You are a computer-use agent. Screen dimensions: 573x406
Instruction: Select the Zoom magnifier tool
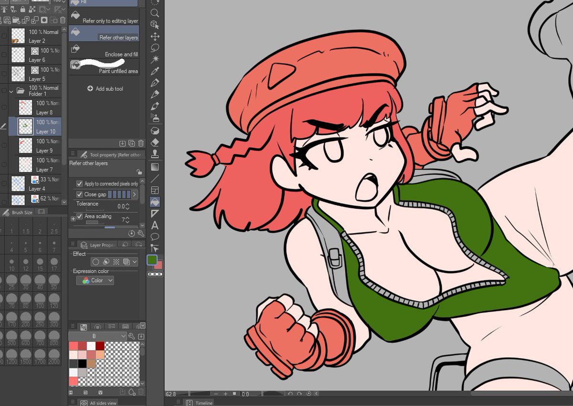click(155, 13)
